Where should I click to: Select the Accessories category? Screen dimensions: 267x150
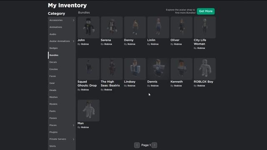[62, 20]
